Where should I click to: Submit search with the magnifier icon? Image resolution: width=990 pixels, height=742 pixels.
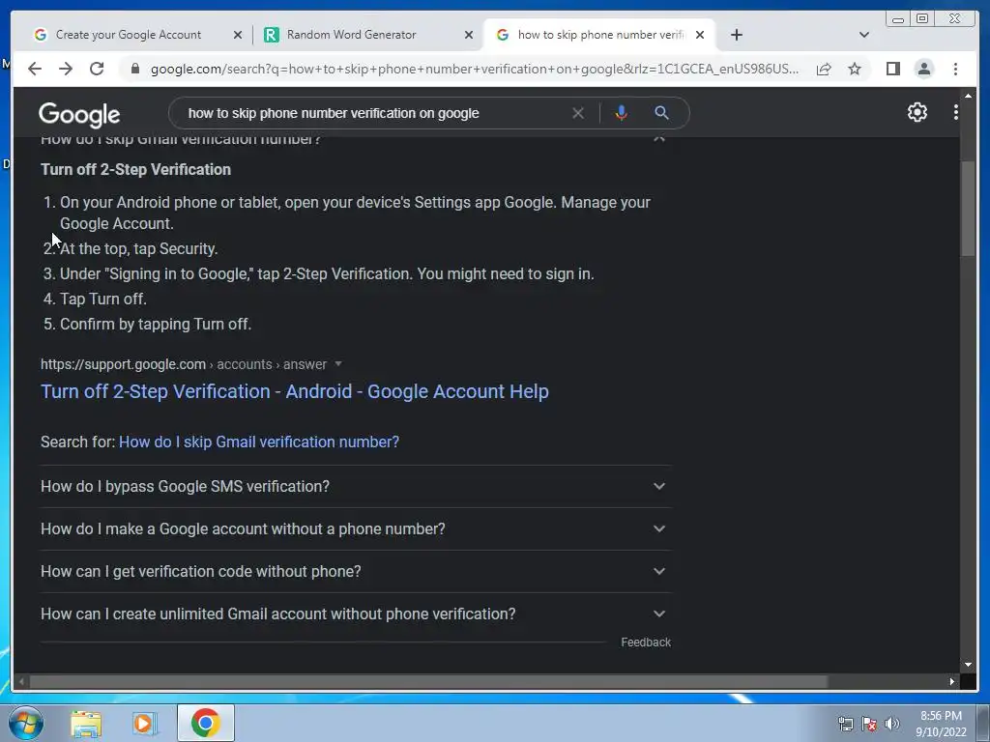point(661,113)
